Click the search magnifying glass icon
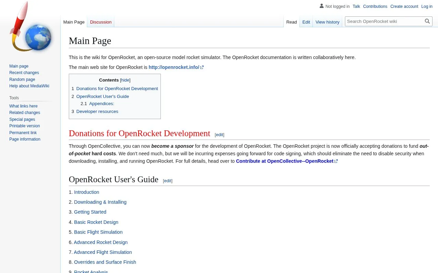This screenshot has width=438, height=273. click(x=427, y=21)
